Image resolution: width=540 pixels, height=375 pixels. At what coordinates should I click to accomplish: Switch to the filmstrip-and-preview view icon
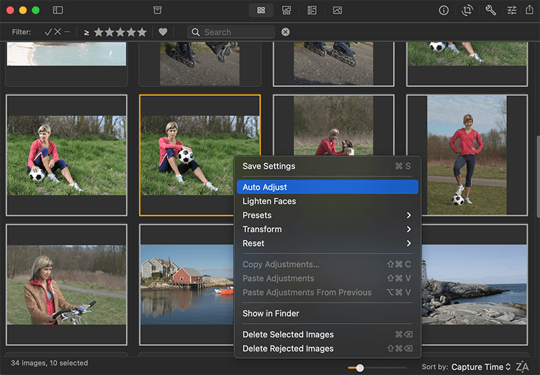point(312,10)
